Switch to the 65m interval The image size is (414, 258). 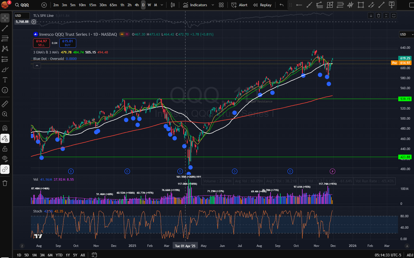click(113, 5)
